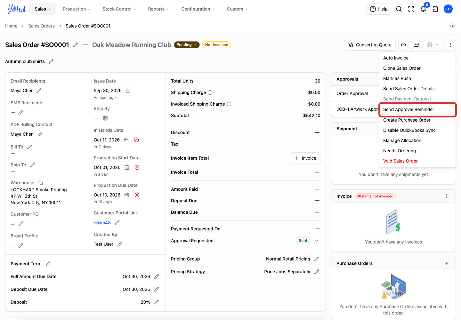Clear the In Hands Date
Viewport: 461px width, 320px height.
(x=136, y=140)
